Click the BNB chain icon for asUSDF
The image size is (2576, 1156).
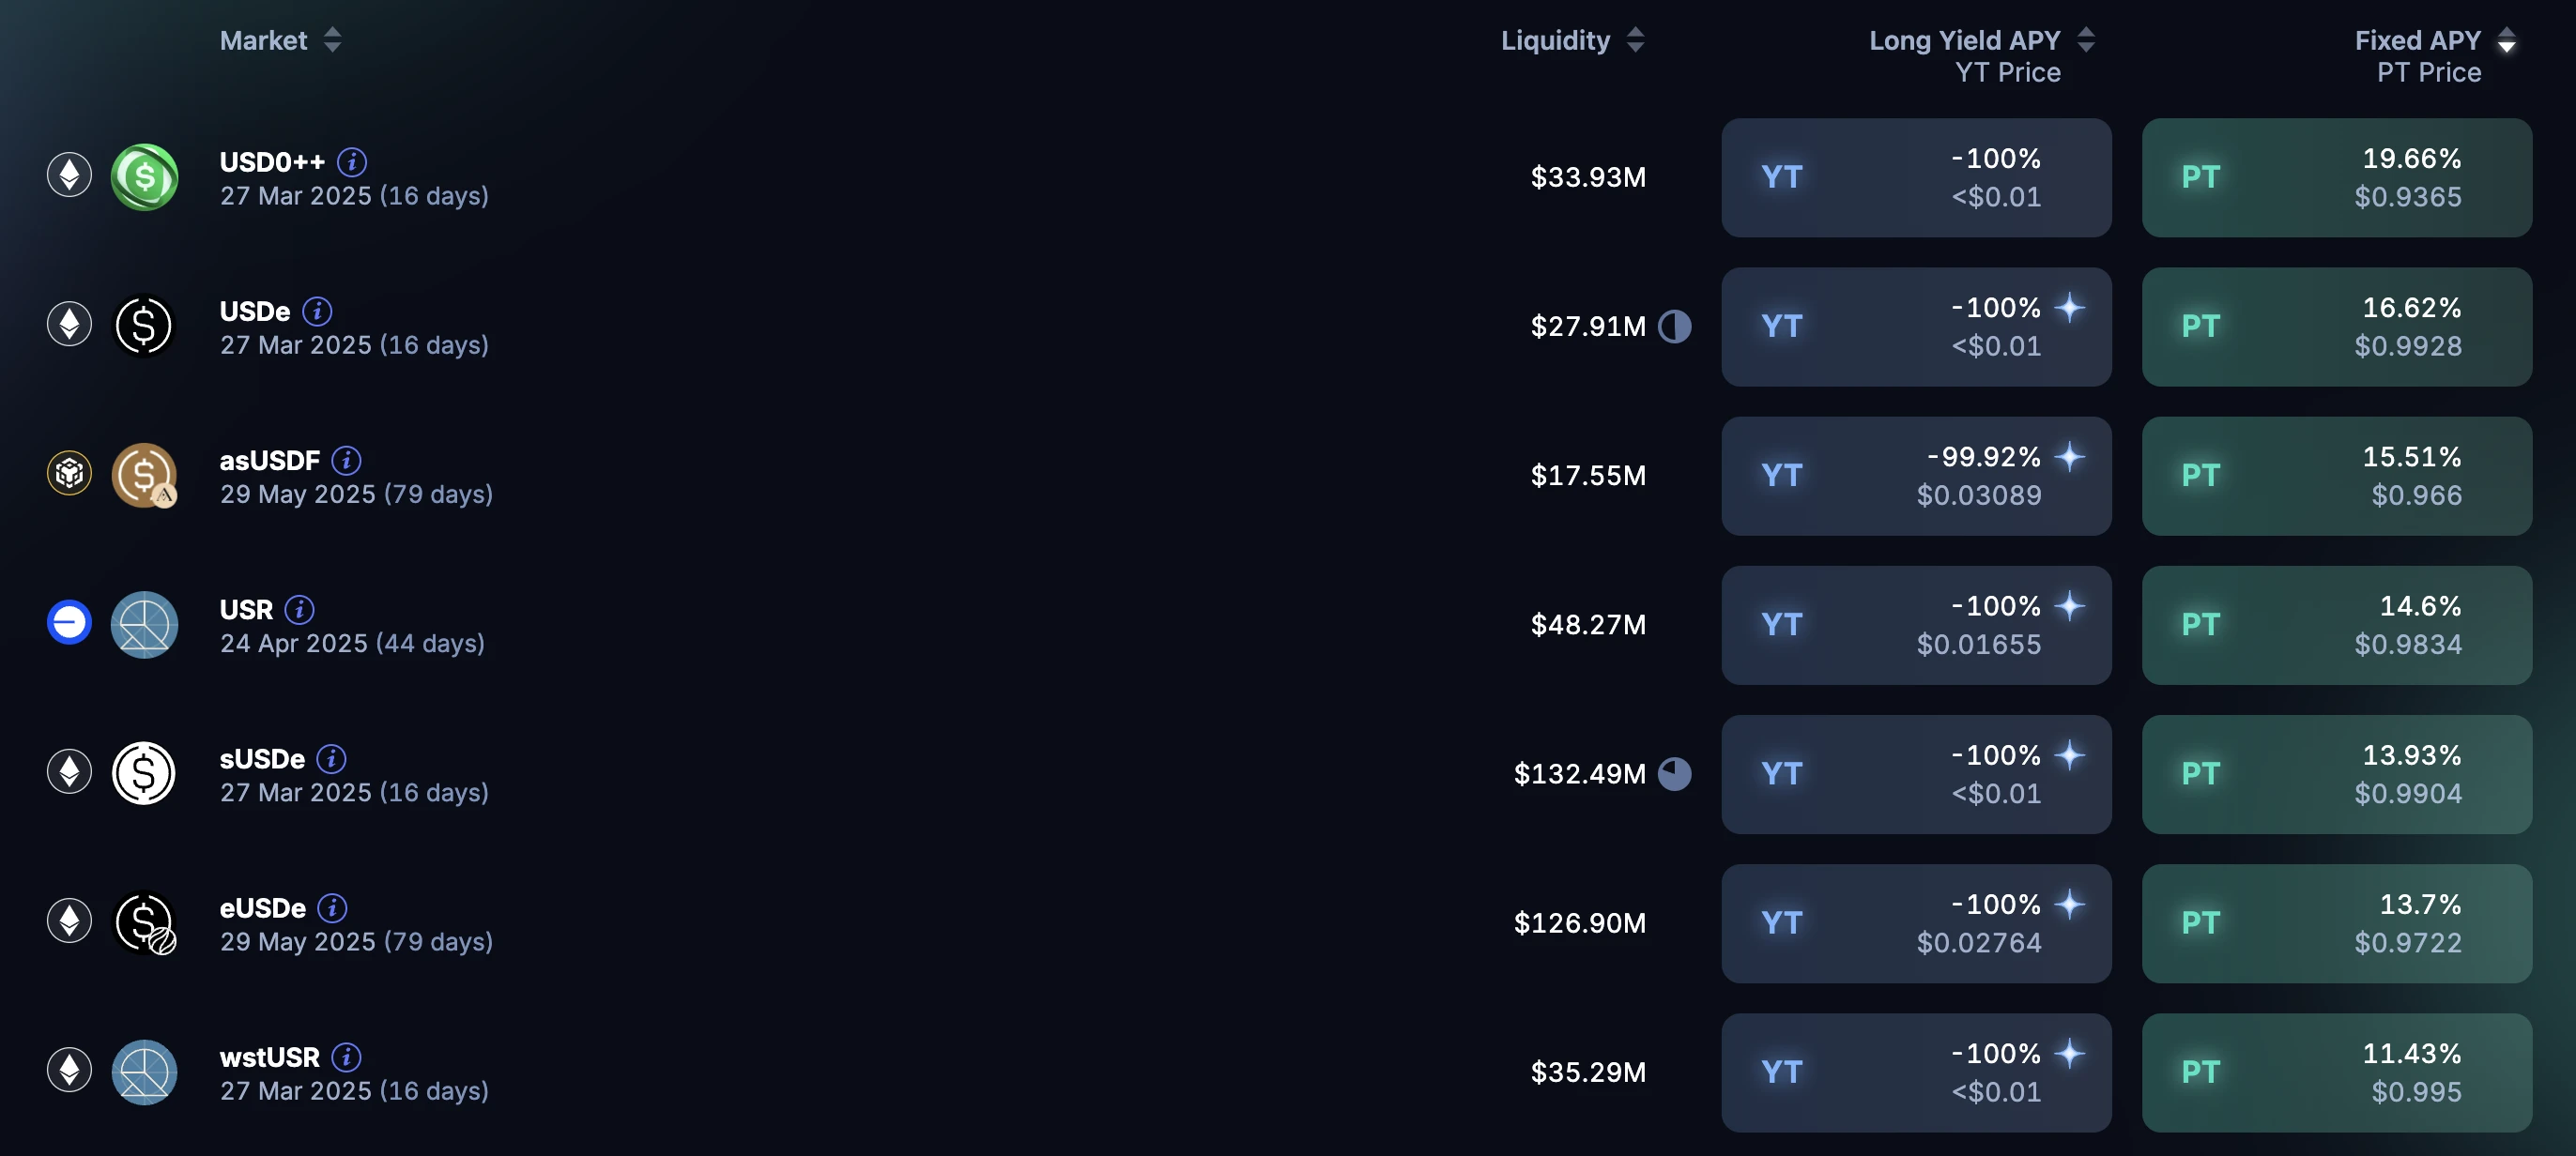pyautogui.click(x=69, y=474)
